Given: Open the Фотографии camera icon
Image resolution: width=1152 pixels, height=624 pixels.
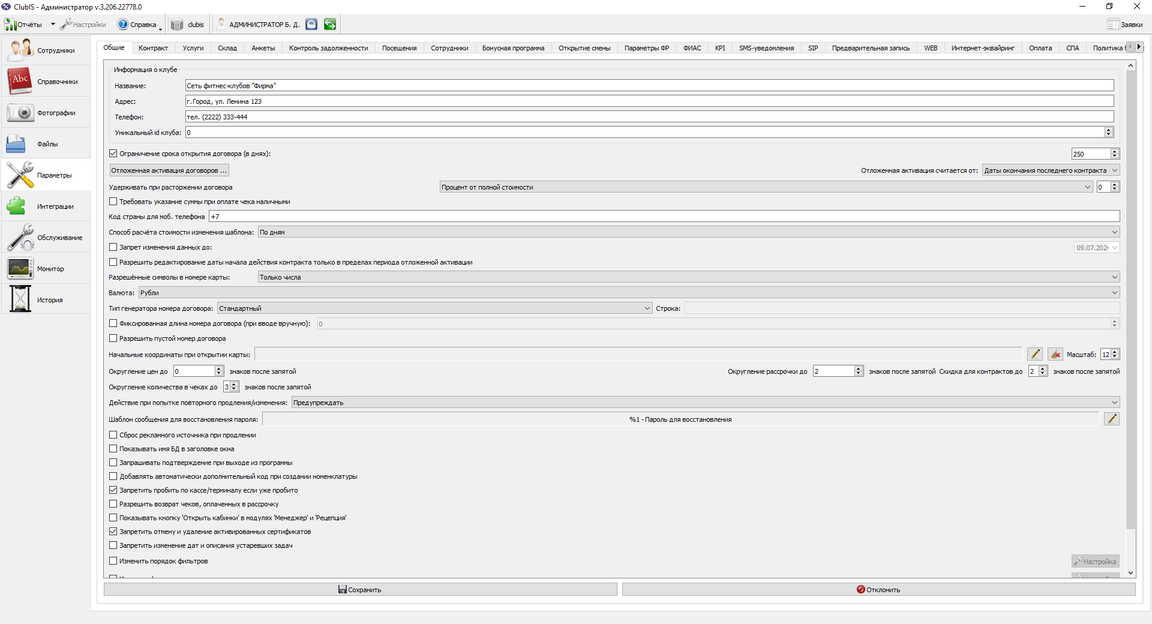Looking at the screenshot, I should click(20, 113).
